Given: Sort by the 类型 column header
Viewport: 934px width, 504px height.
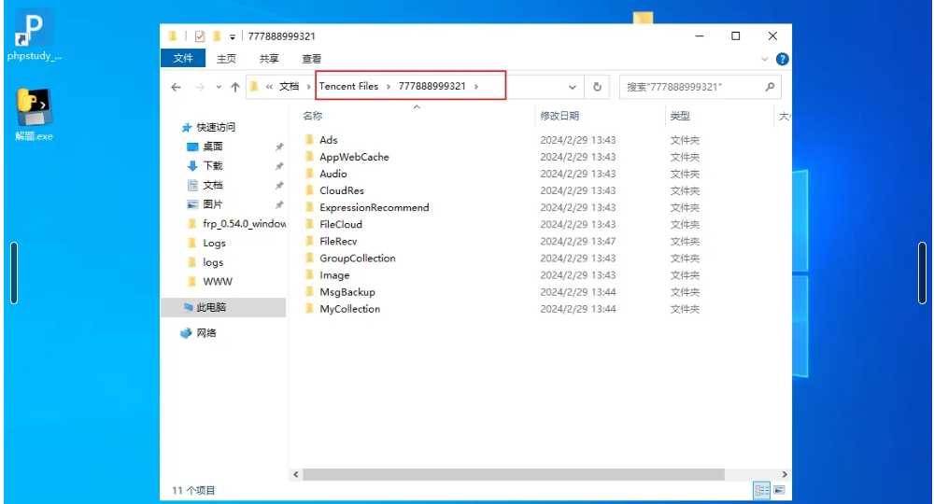Looking at the screenshot, I should (x=680, y=116).
